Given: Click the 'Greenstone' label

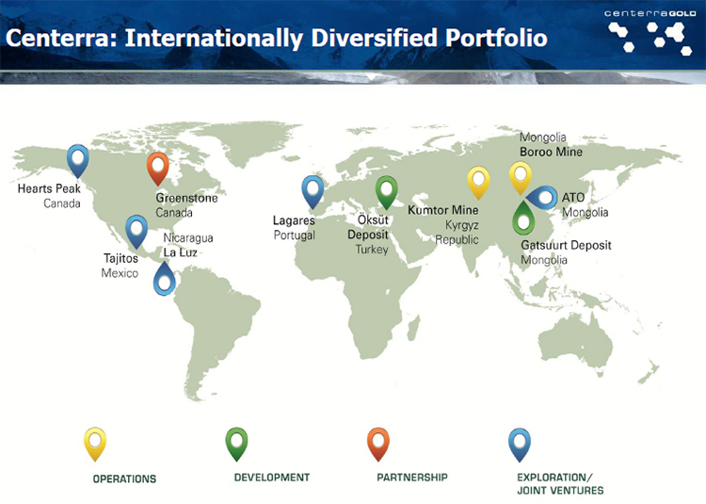Looking at the screenshot, I should click(187, 198).
